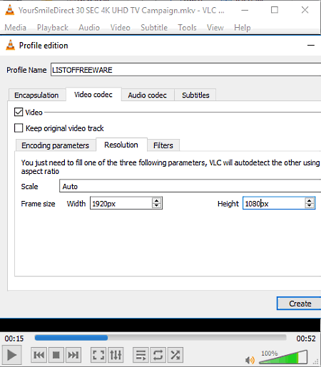Open the Help menu

click(x=243, y=28)
